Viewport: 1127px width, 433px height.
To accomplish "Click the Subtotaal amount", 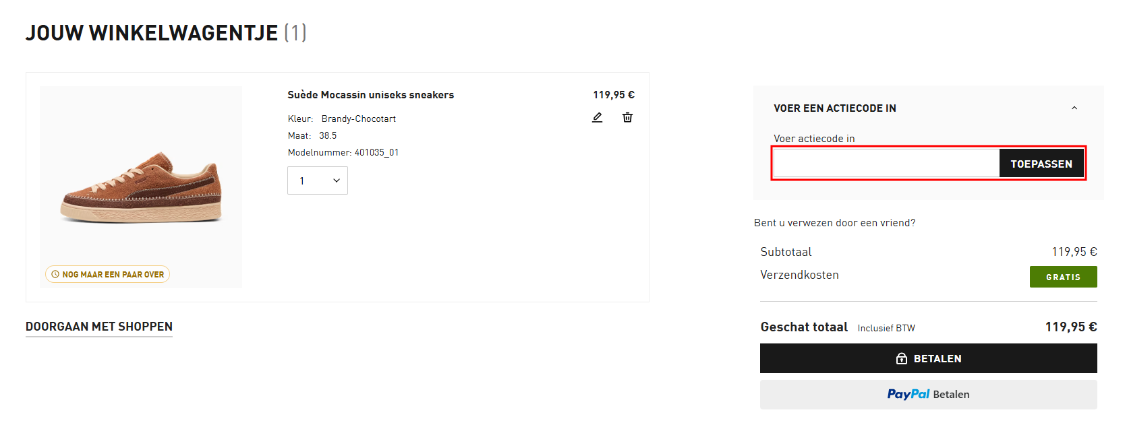I will pos(1074,252).
